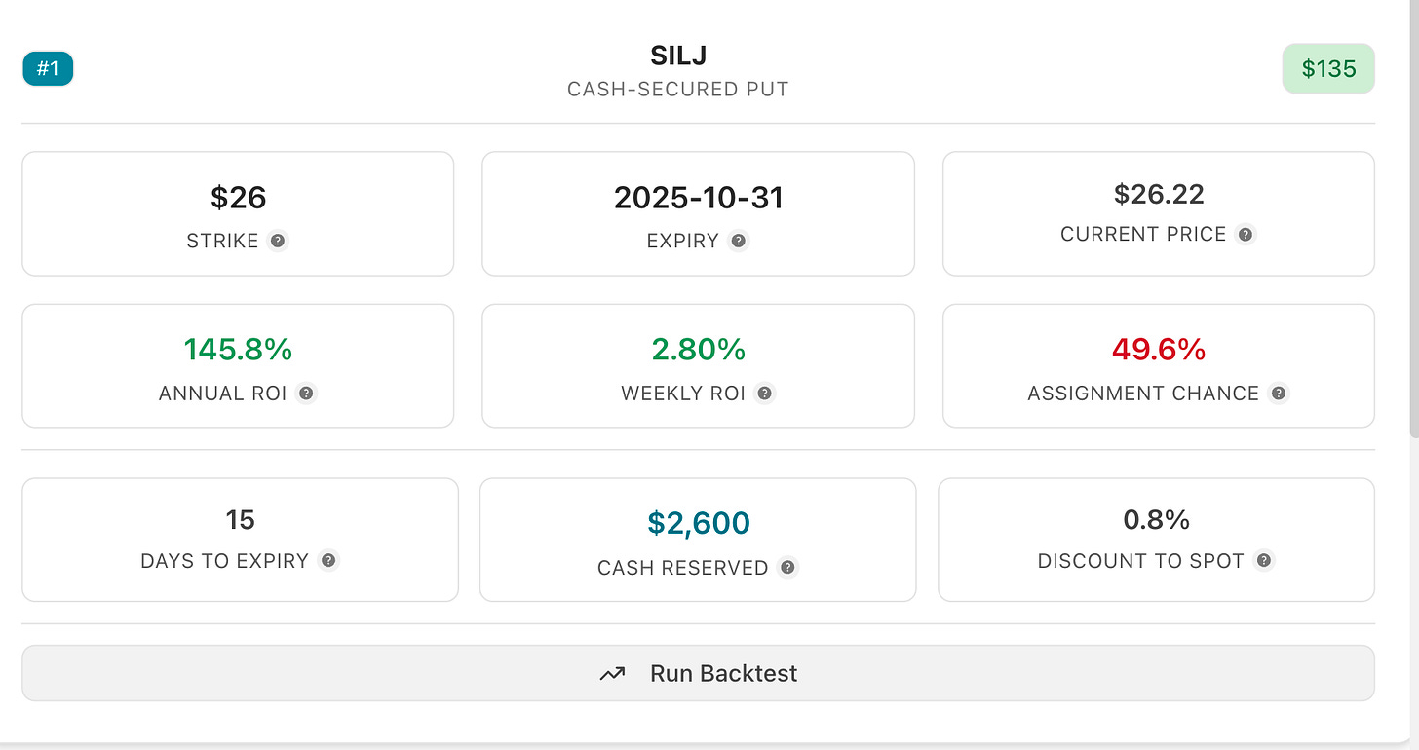Click the $26 strike value card
This screenshot has height=750, width=1419.
[x=238, y=213]
